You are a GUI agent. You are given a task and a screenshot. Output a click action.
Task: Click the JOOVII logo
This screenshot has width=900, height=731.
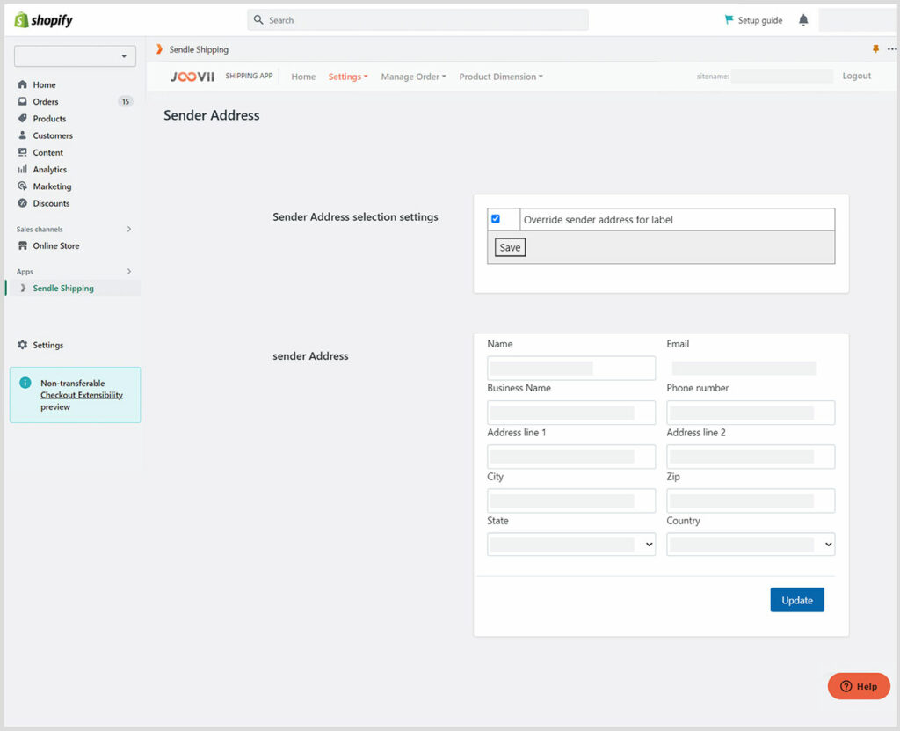(x=192, y=77)
